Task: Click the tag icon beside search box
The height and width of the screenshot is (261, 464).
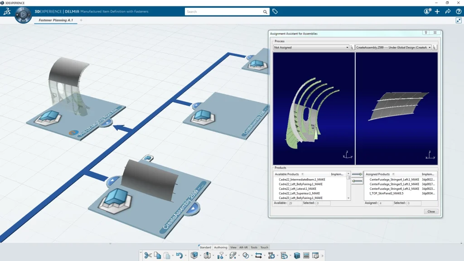Action: click(x=275, y=11)
